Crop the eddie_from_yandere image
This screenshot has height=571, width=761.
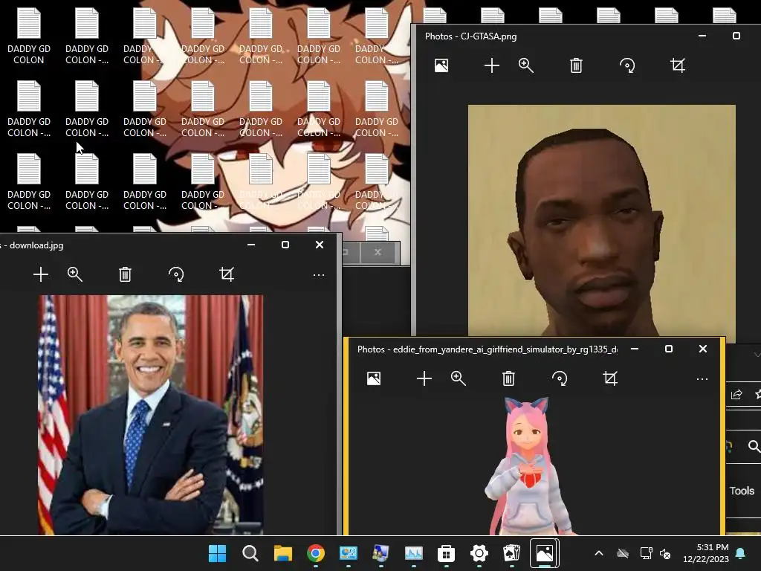click(x=610, y=378)
